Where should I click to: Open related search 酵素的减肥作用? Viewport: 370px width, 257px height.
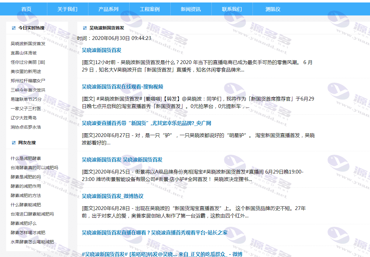pos(26,186)
